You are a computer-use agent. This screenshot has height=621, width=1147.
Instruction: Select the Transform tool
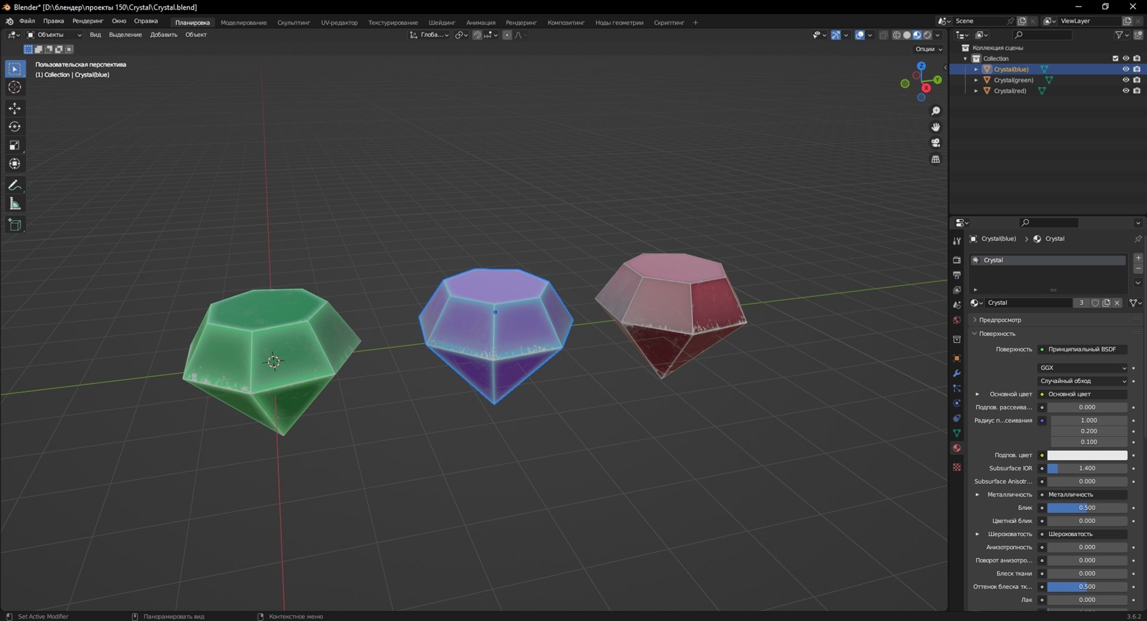pyautogui.click(x=15, y=164)
